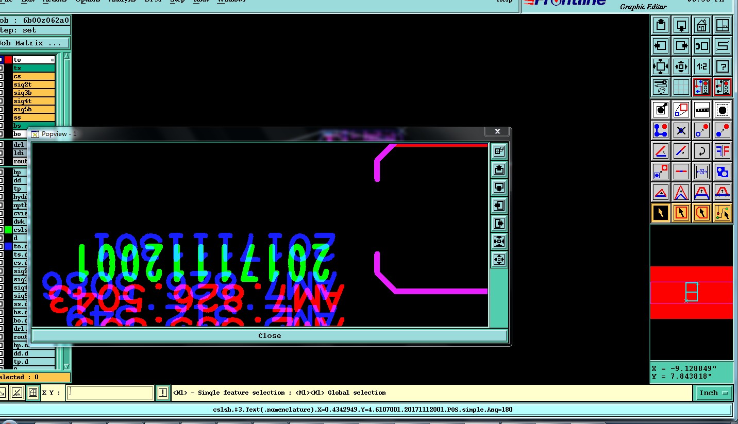Click the mirror F icon

[x=723, y=151]
